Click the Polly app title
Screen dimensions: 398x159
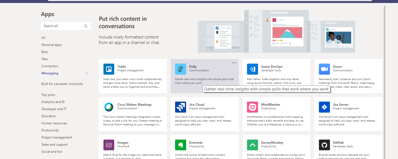pyautogui.click(x=193, y=67)
